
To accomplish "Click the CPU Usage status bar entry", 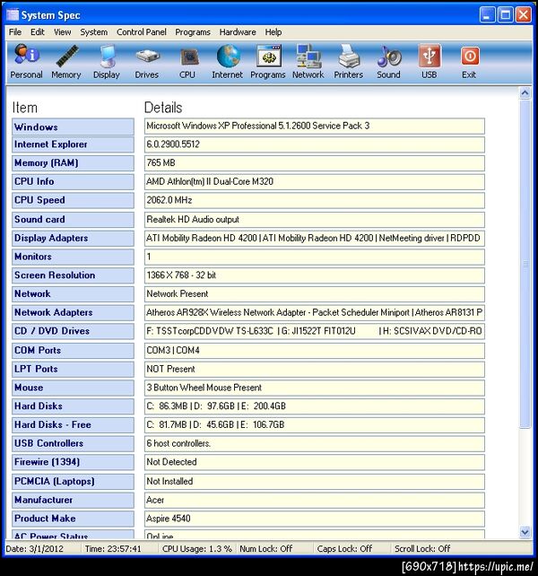I will pyautogui.click(x=197, y=549).
